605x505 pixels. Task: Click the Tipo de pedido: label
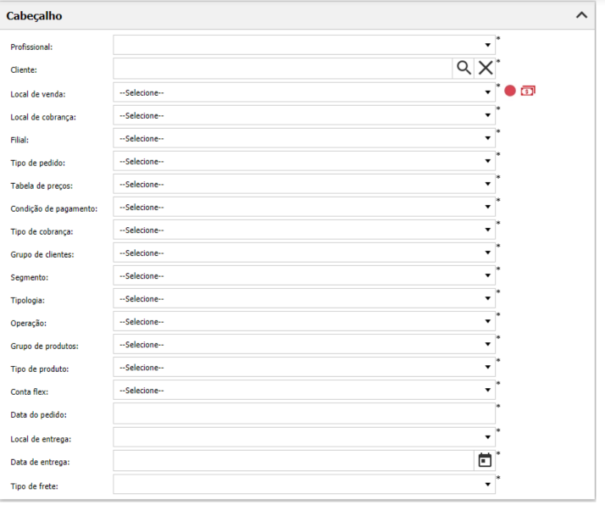coord(38,163)
